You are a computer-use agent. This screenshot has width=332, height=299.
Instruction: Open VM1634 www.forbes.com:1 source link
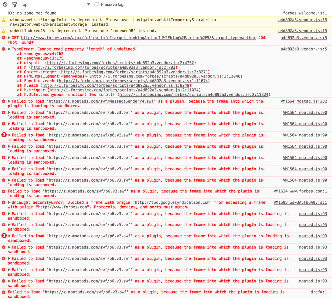click(x=300, y=191)
